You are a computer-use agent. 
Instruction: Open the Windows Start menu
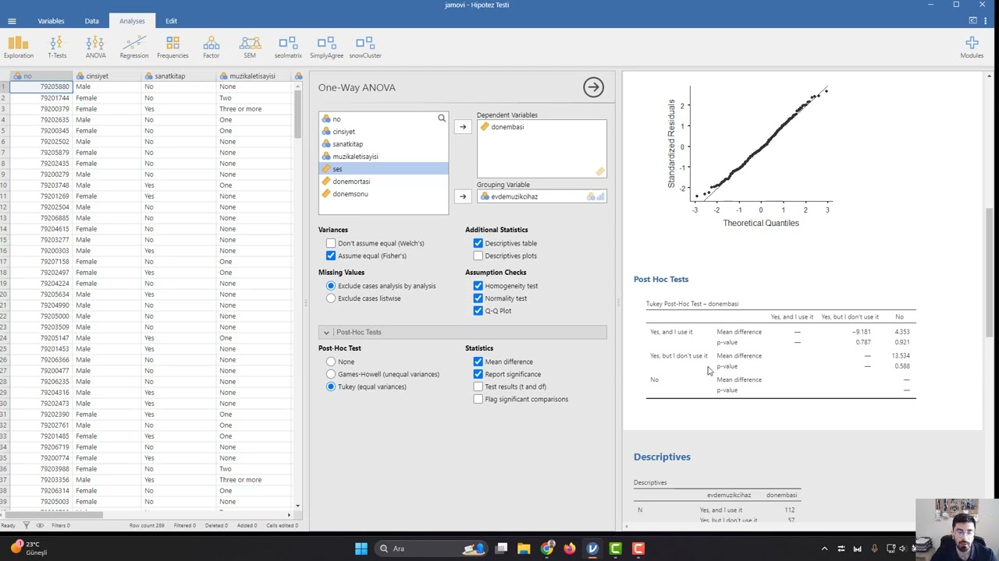pos(361,549)
